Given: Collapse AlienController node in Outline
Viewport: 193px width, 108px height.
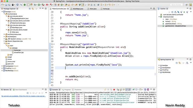Looking at the screenshot, I should 159,17.
